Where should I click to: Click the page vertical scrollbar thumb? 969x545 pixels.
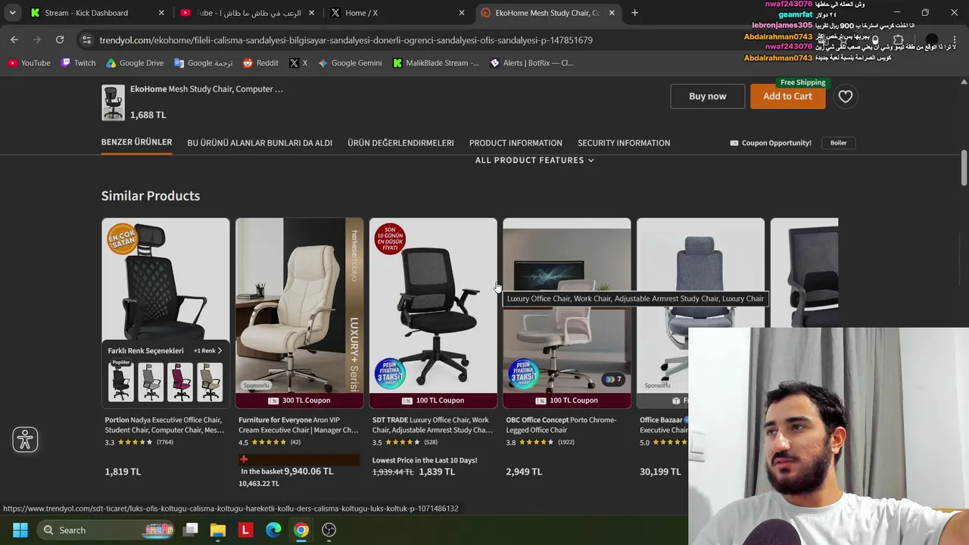(x=964, y=167)
